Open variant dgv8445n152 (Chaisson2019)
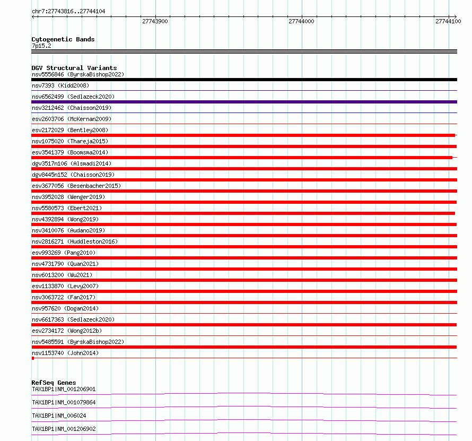 (x=73, y=175)
